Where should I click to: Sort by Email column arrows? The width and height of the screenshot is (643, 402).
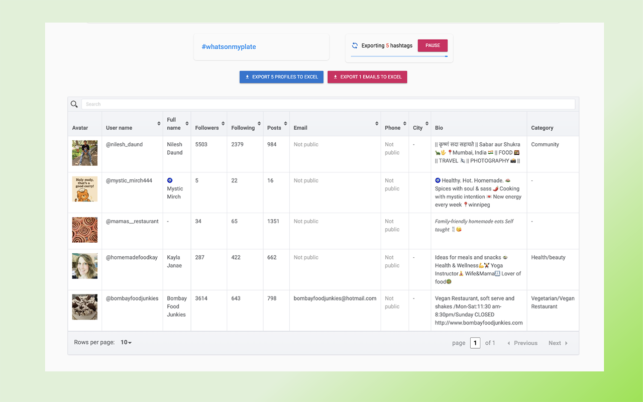click(377, 124)
